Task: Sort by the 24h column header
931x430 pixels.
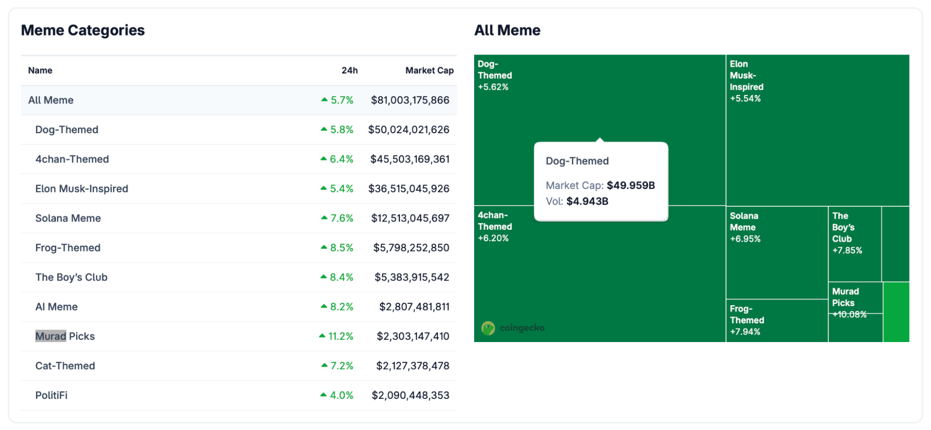Action: [x=349, y=70]
